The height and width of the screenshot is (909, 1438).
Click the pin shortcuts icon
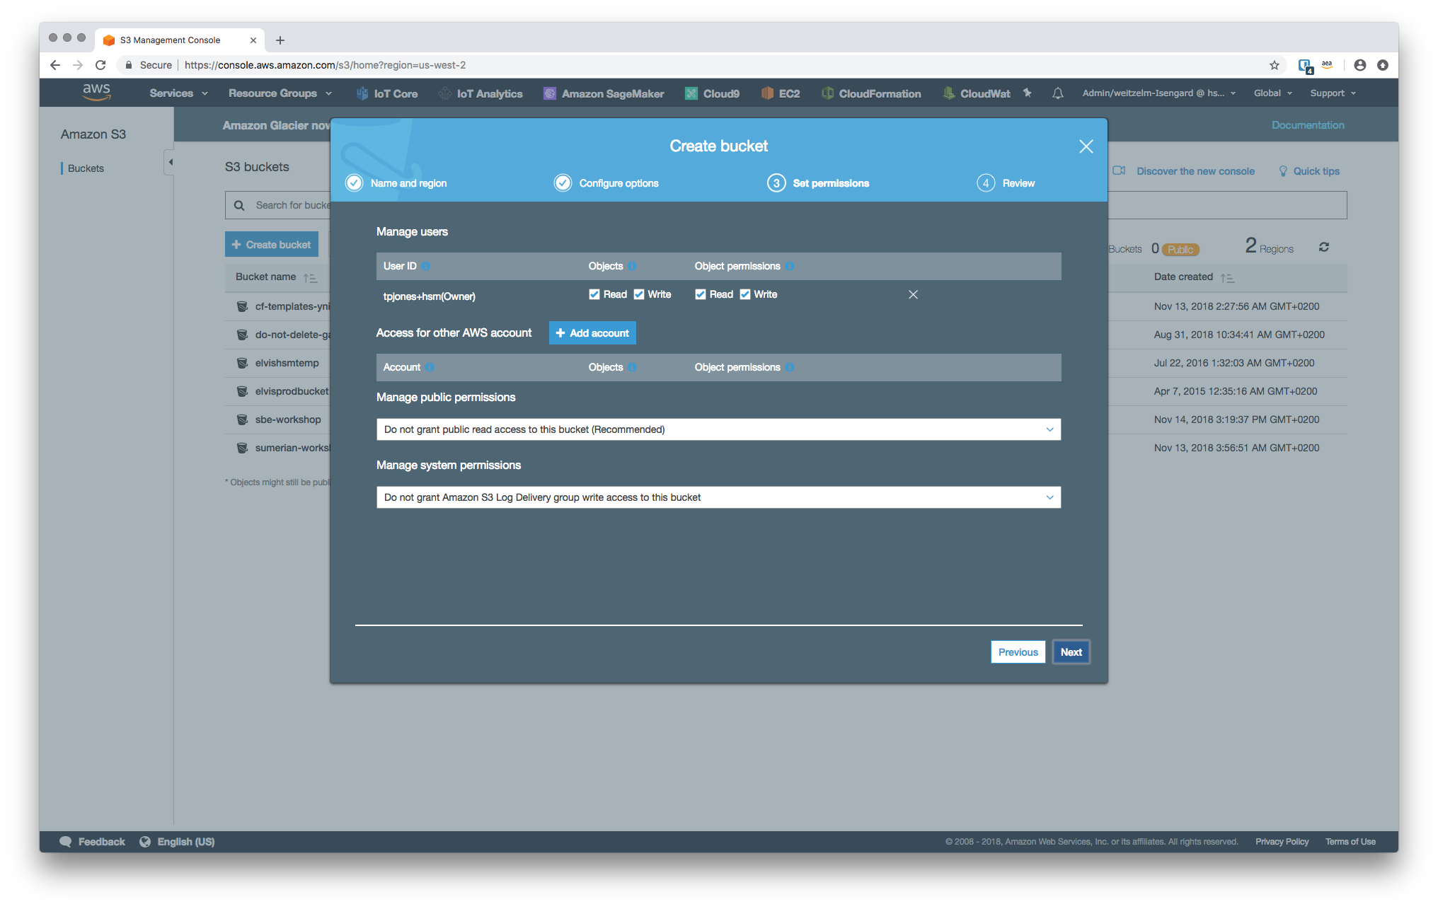pyautogui.click(x=1028, y=93)
